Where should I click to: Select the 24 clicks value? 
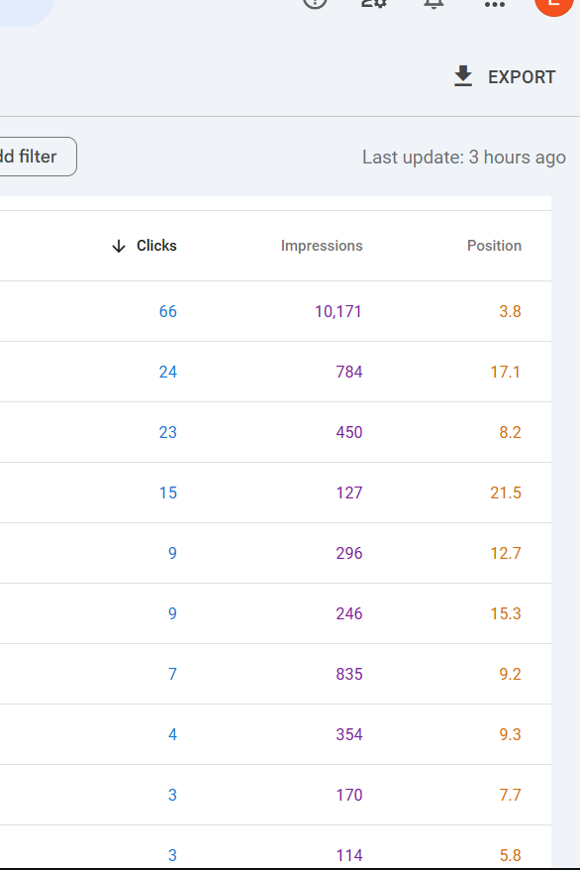pyautogui.click(x=168, y=372)
